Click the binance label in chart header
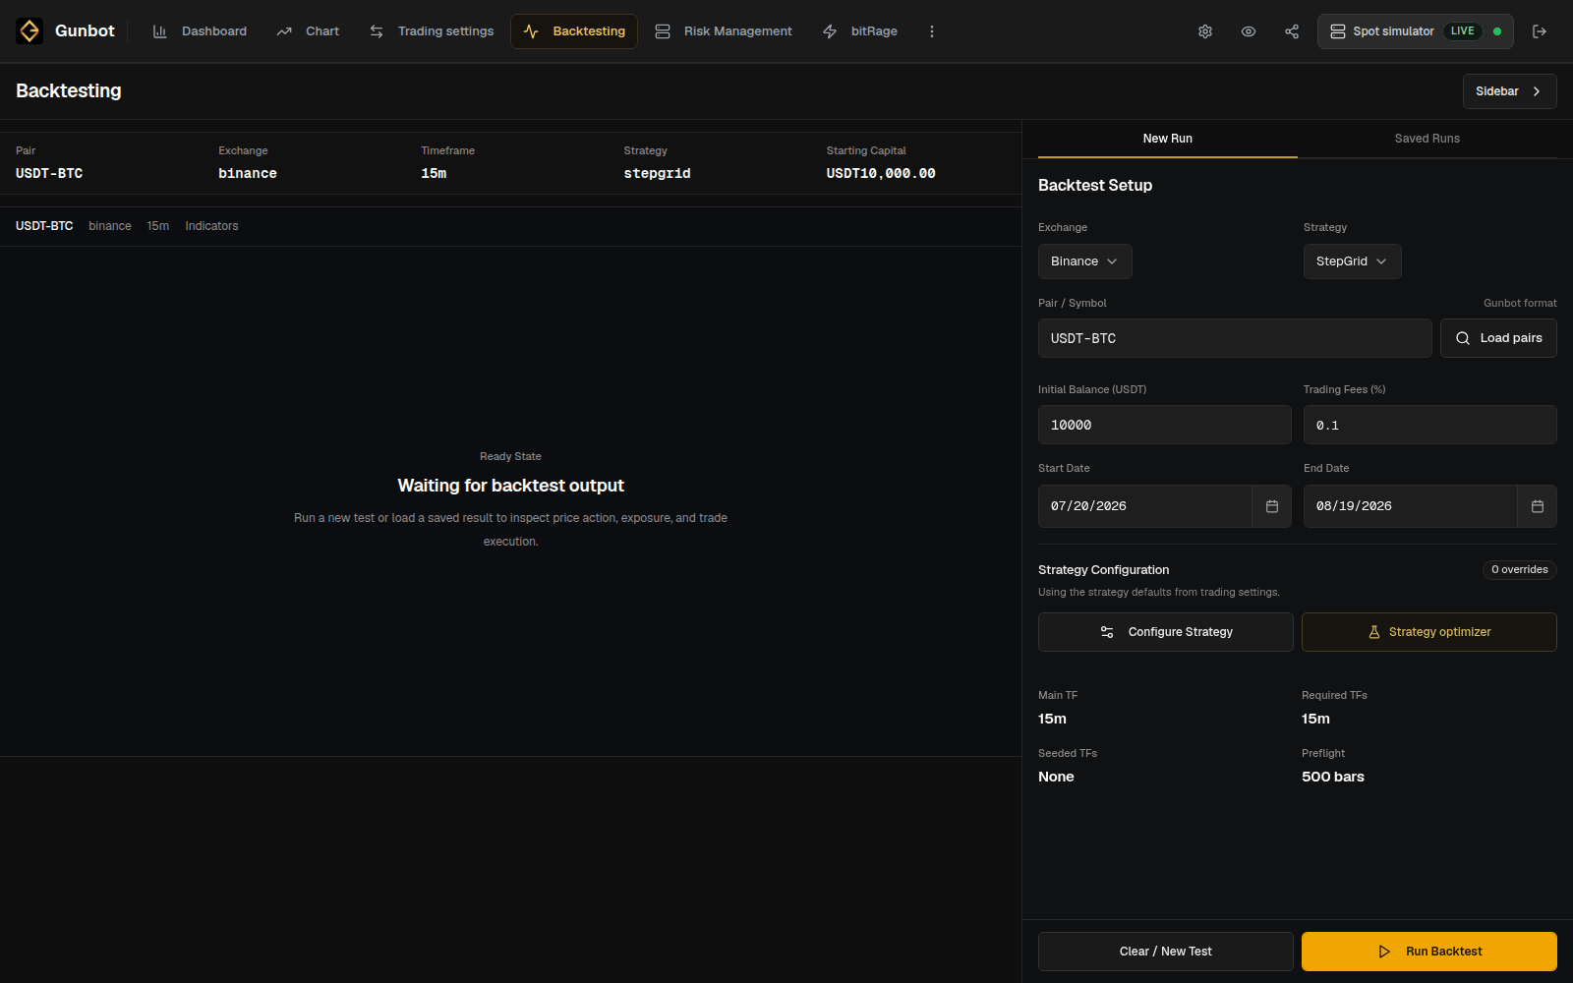 click(110, 226)
